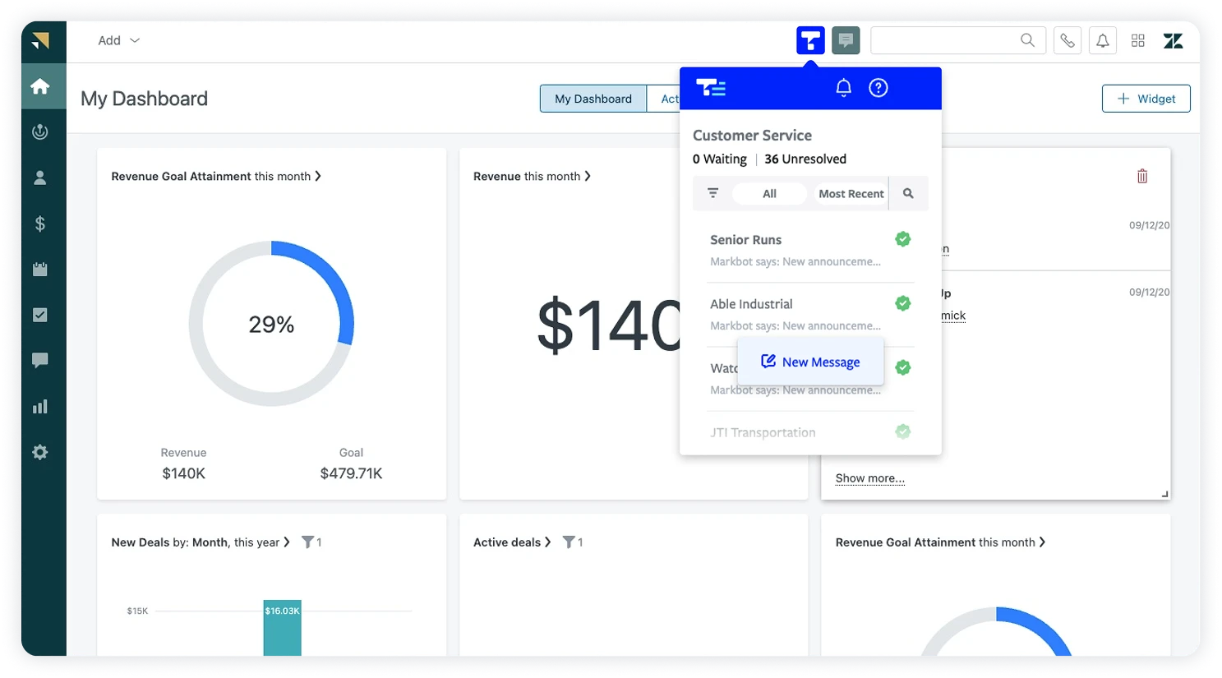The height and width of the screenshot is (678, 1222).
Task: Click green check on Senior Runs conversation
Action: [903, 239]
